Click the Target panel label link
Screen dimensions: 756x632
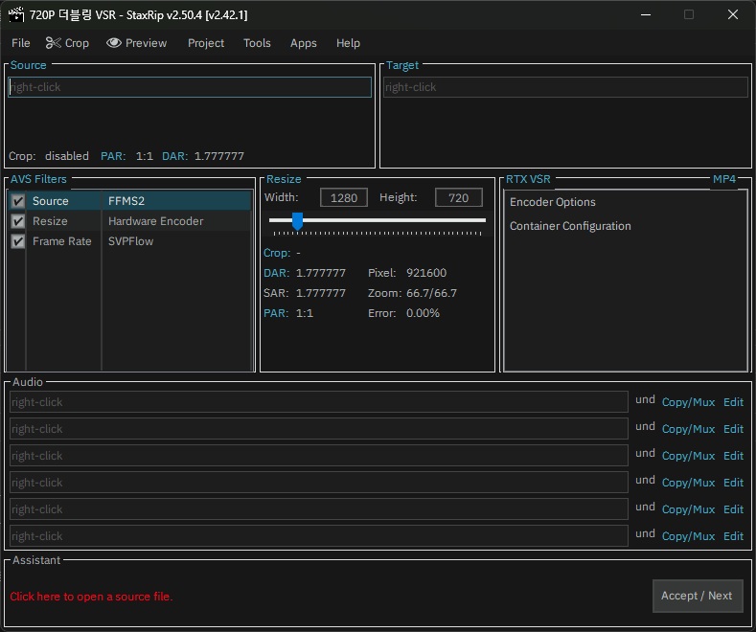tap(402, 65)
